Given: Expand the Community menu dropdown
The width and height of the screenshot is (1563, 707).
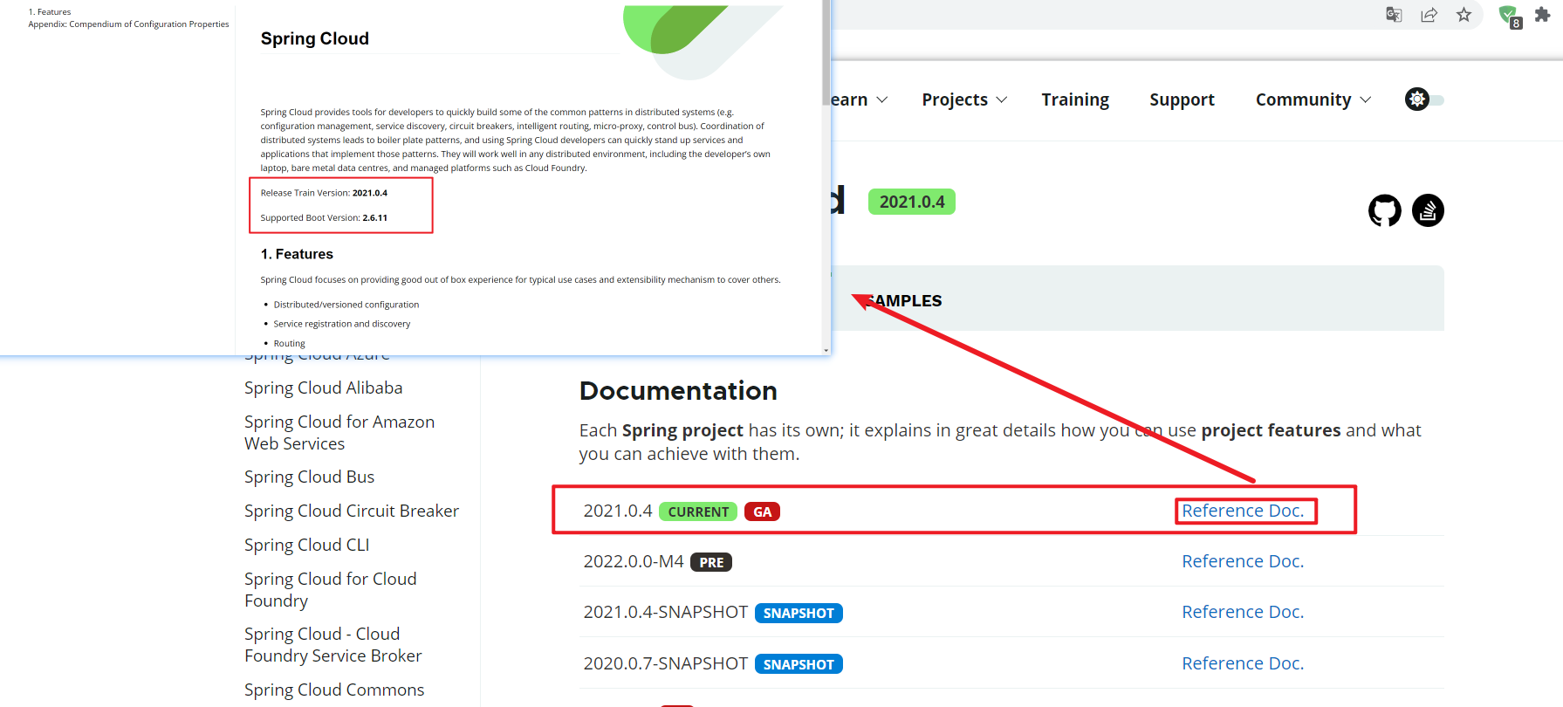Looking at the screenshot, I should 1313,100.
